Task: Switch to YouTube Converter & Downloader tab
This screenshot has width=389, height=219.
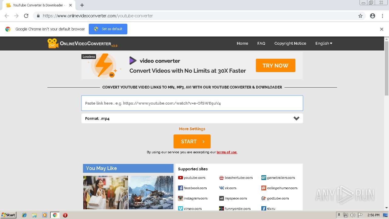Action: pyautogui.click(x=39, y=5)
